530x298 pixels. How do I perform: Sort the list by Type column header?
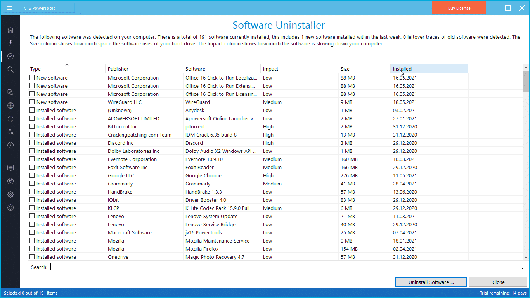coord(67,69)
